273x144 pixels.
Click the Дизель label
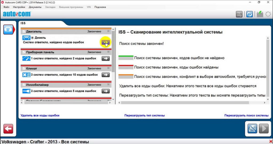tap(40, 38)
